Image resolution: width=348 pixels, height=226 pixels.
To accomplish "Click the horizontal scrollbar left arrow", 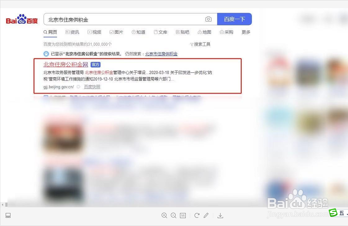I will tap(3, 205).
